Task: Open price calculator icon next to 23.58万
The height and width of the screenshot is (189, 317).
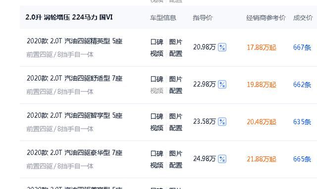Action: (x=222, y=122)
